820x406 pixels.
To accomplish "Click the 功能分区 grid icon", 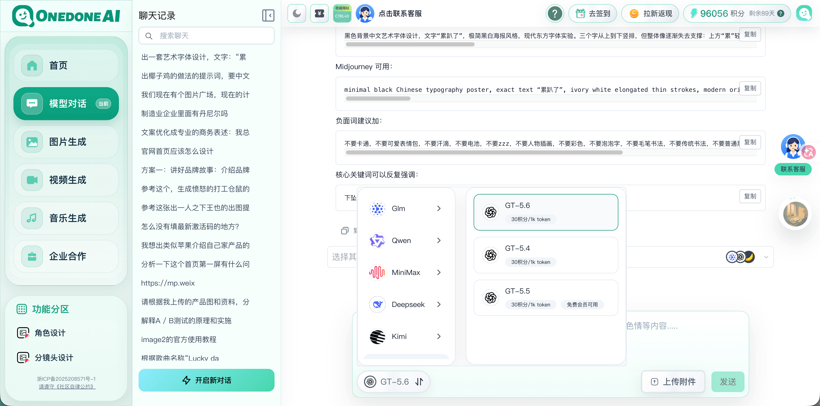I will pos(22,309).
